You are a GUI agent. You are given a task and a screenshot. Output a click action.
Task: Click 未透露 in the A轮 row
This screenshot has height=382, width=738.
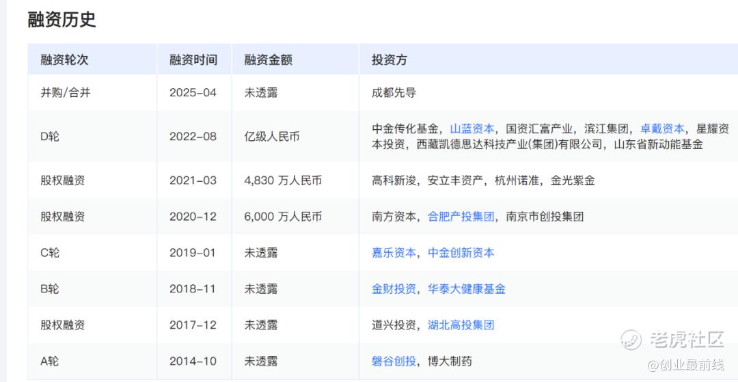pos(261,361)
